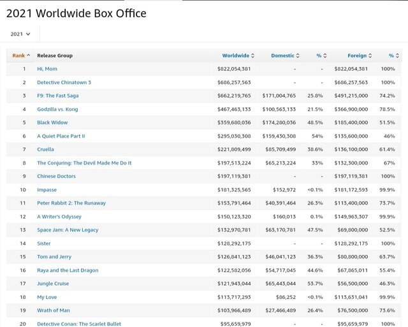
Task: Open the 2021 year dropdown
Action: [20, 34]
